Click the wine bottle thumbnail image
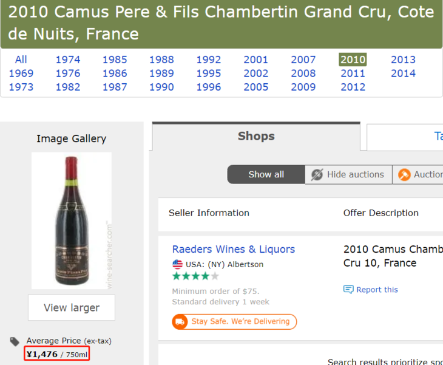The height and width of the screenshot is (365, 443). [x=72, y=220]
